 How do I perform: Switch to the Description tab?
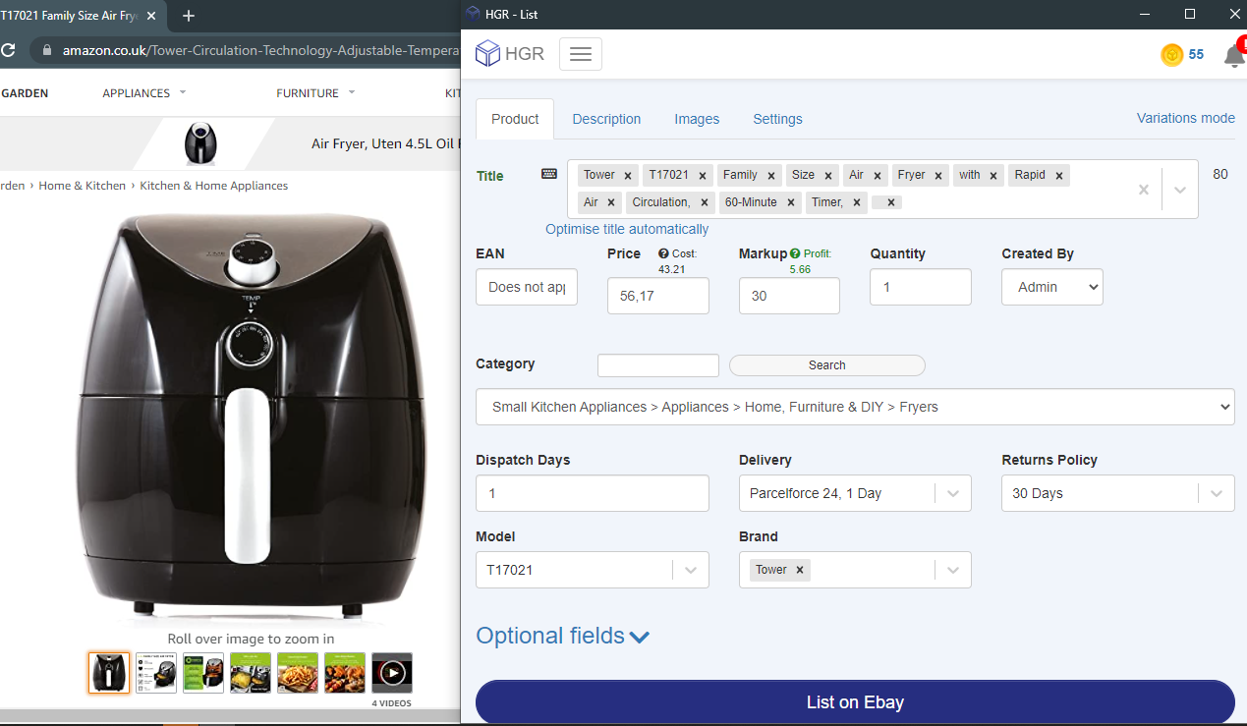pos(606,119)
